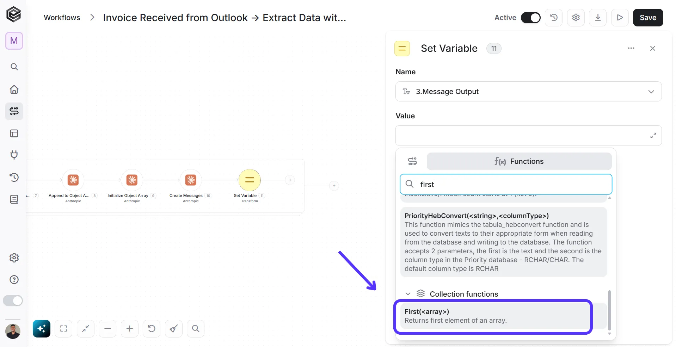
Task: Expand the Value field editor
Action: click(x=653, y=135)
